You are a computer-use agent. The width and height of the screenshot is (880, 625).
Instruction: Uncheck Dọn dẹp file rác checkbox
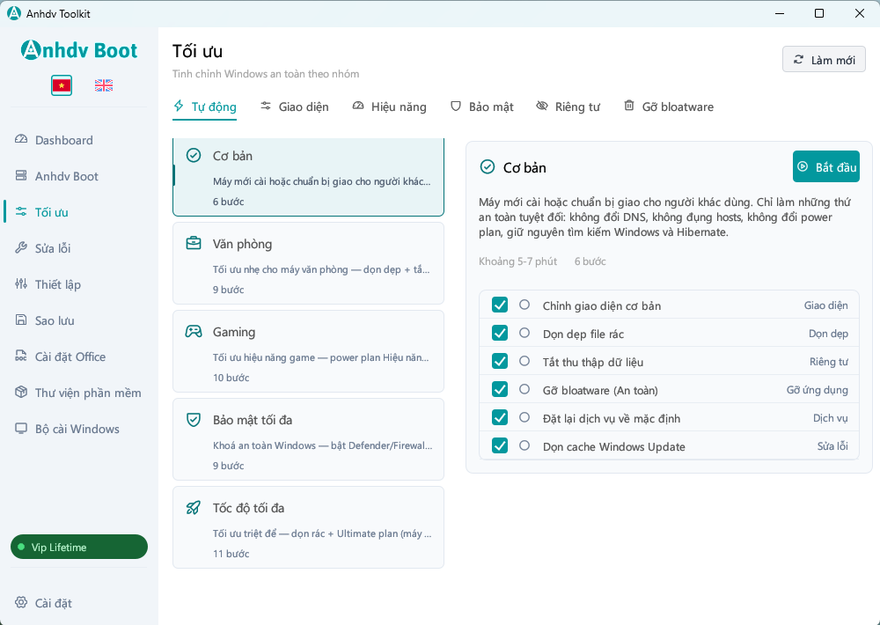coord(500,333)
